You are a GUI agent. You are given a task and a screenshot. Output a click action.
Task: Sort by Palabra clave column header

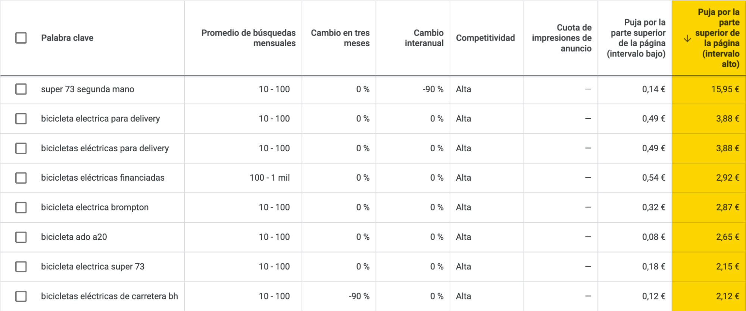click(67, 38)
